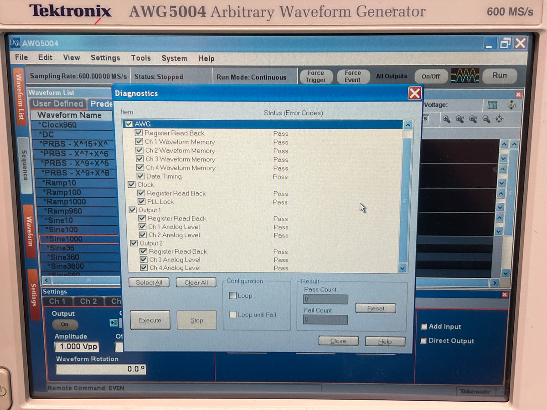This screenshot has height=410, width=547.
Task: Click Diagnostics list scroll down arrow
Action: tap(402, 268)
